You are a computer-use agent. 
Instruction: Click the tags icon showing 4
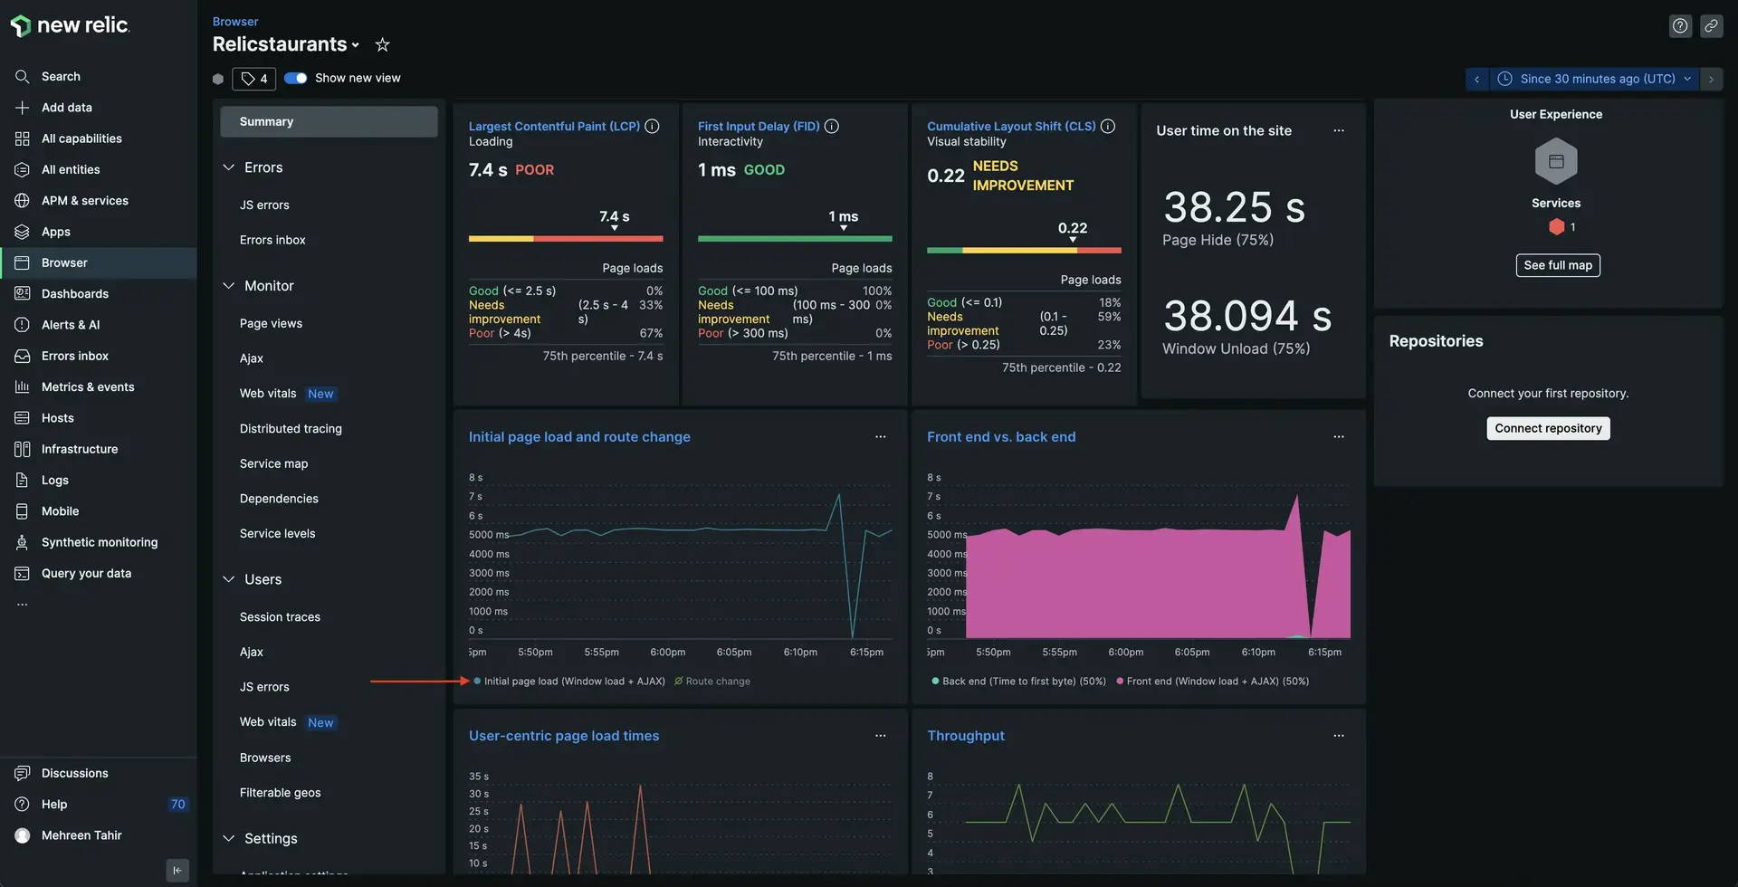[253, 79]
